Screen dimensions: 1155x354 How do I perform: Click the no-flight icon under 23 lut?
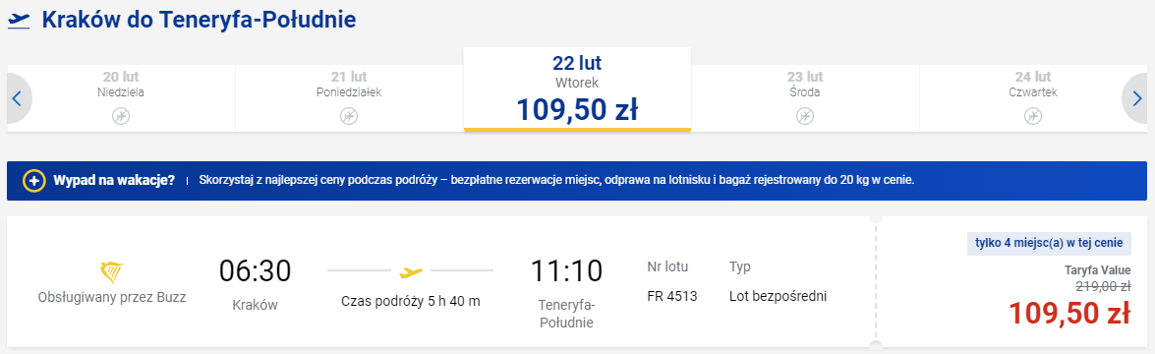[804, 116]
